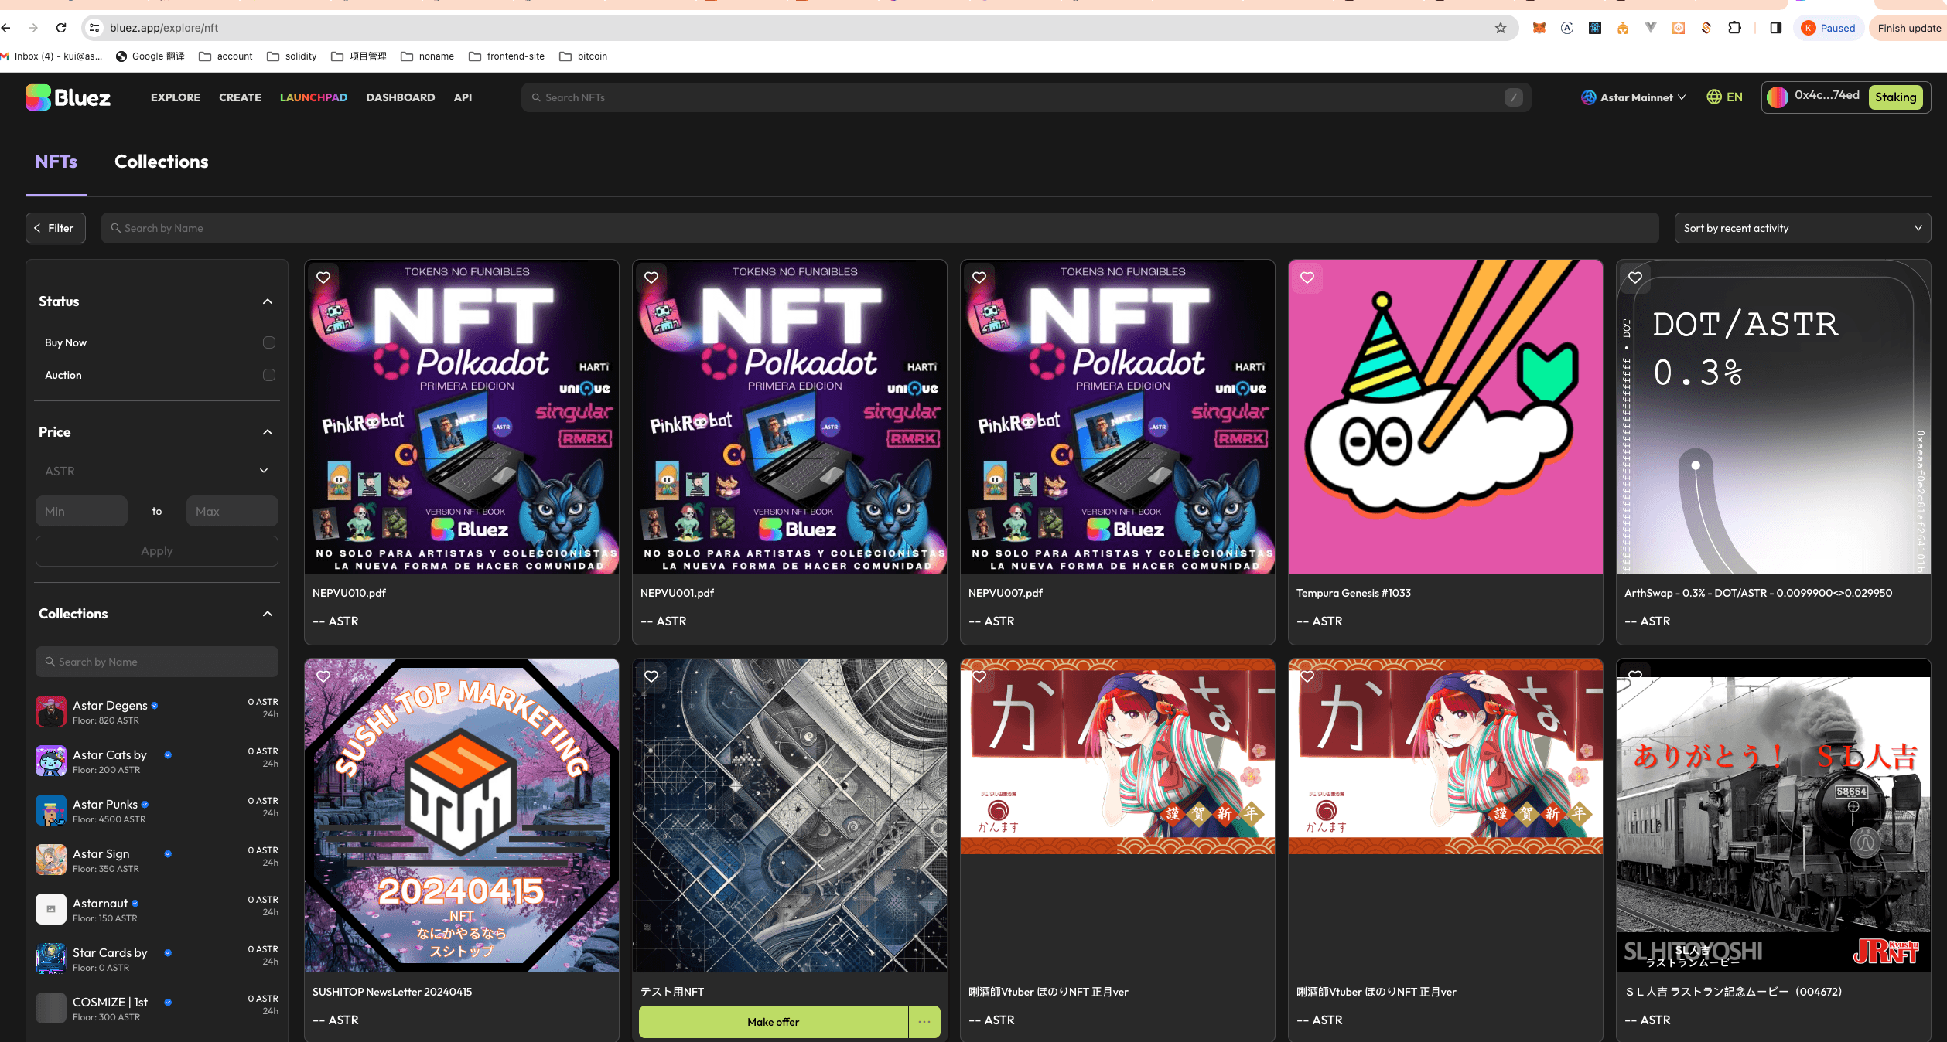Focus the NFT Search by Name field
Viewport: 1947px width, 1042px height.
[x=880, y=228]
